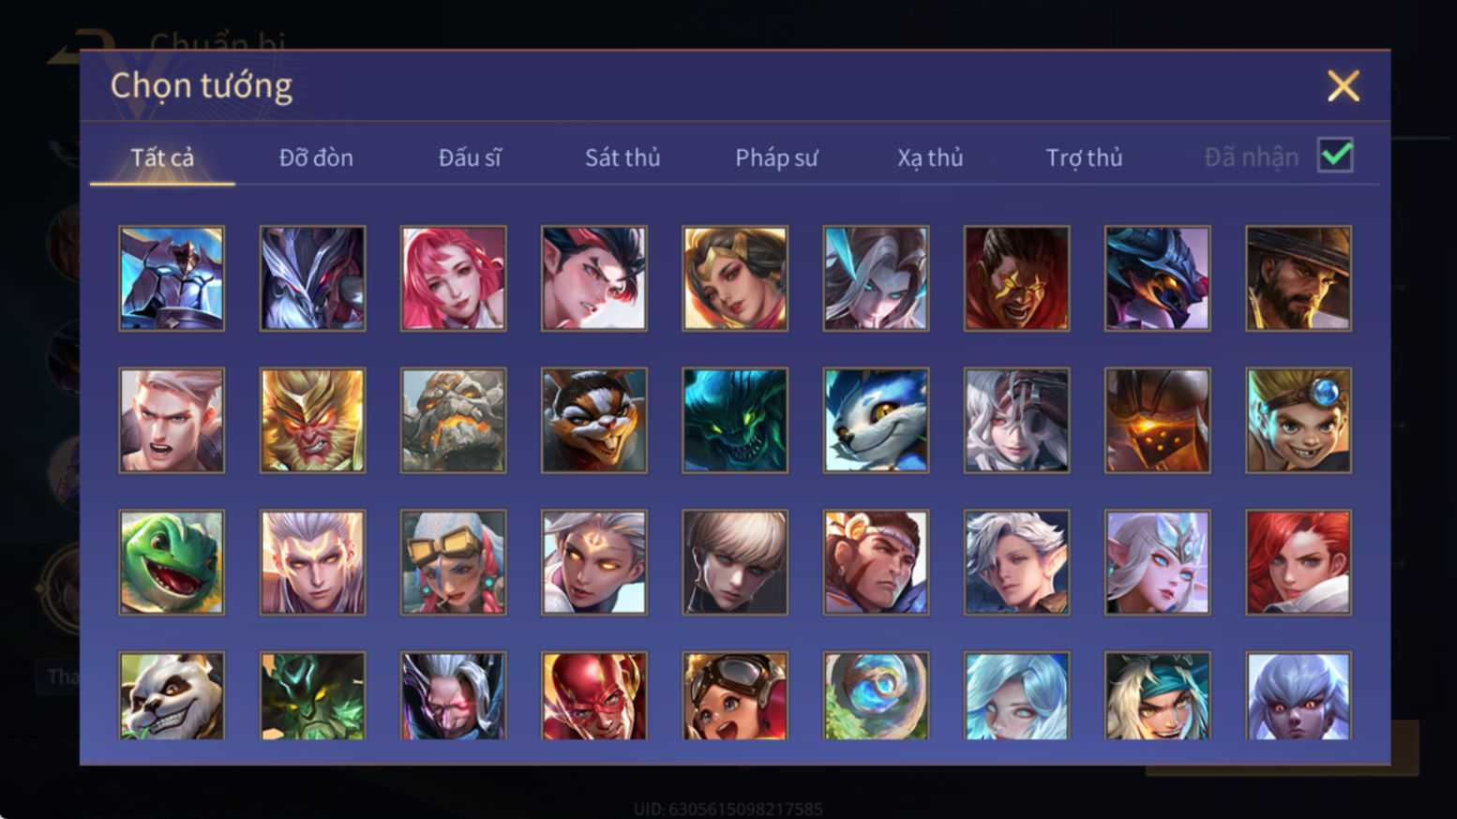
Task: Select the blue fox hero portrait
Action: pos(876,420)
